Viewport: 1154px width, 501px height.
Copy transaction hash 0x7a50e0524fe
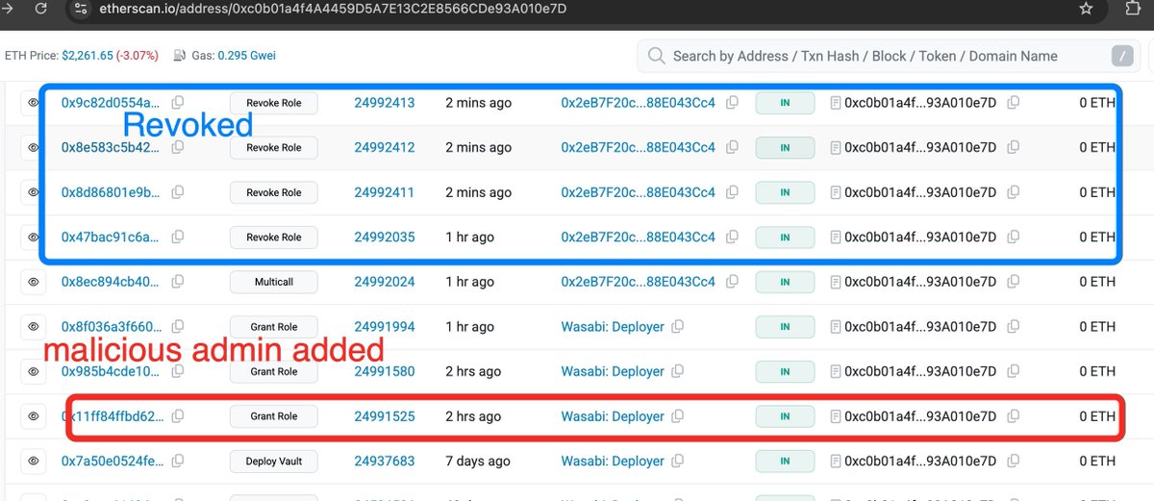(177, 462)
